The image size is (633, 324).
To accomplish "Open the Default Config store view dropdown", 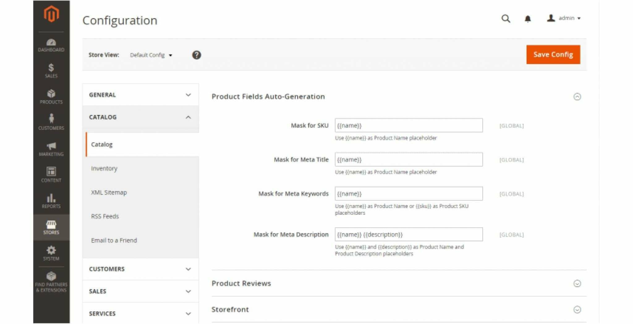I will [x=151, y=55].
